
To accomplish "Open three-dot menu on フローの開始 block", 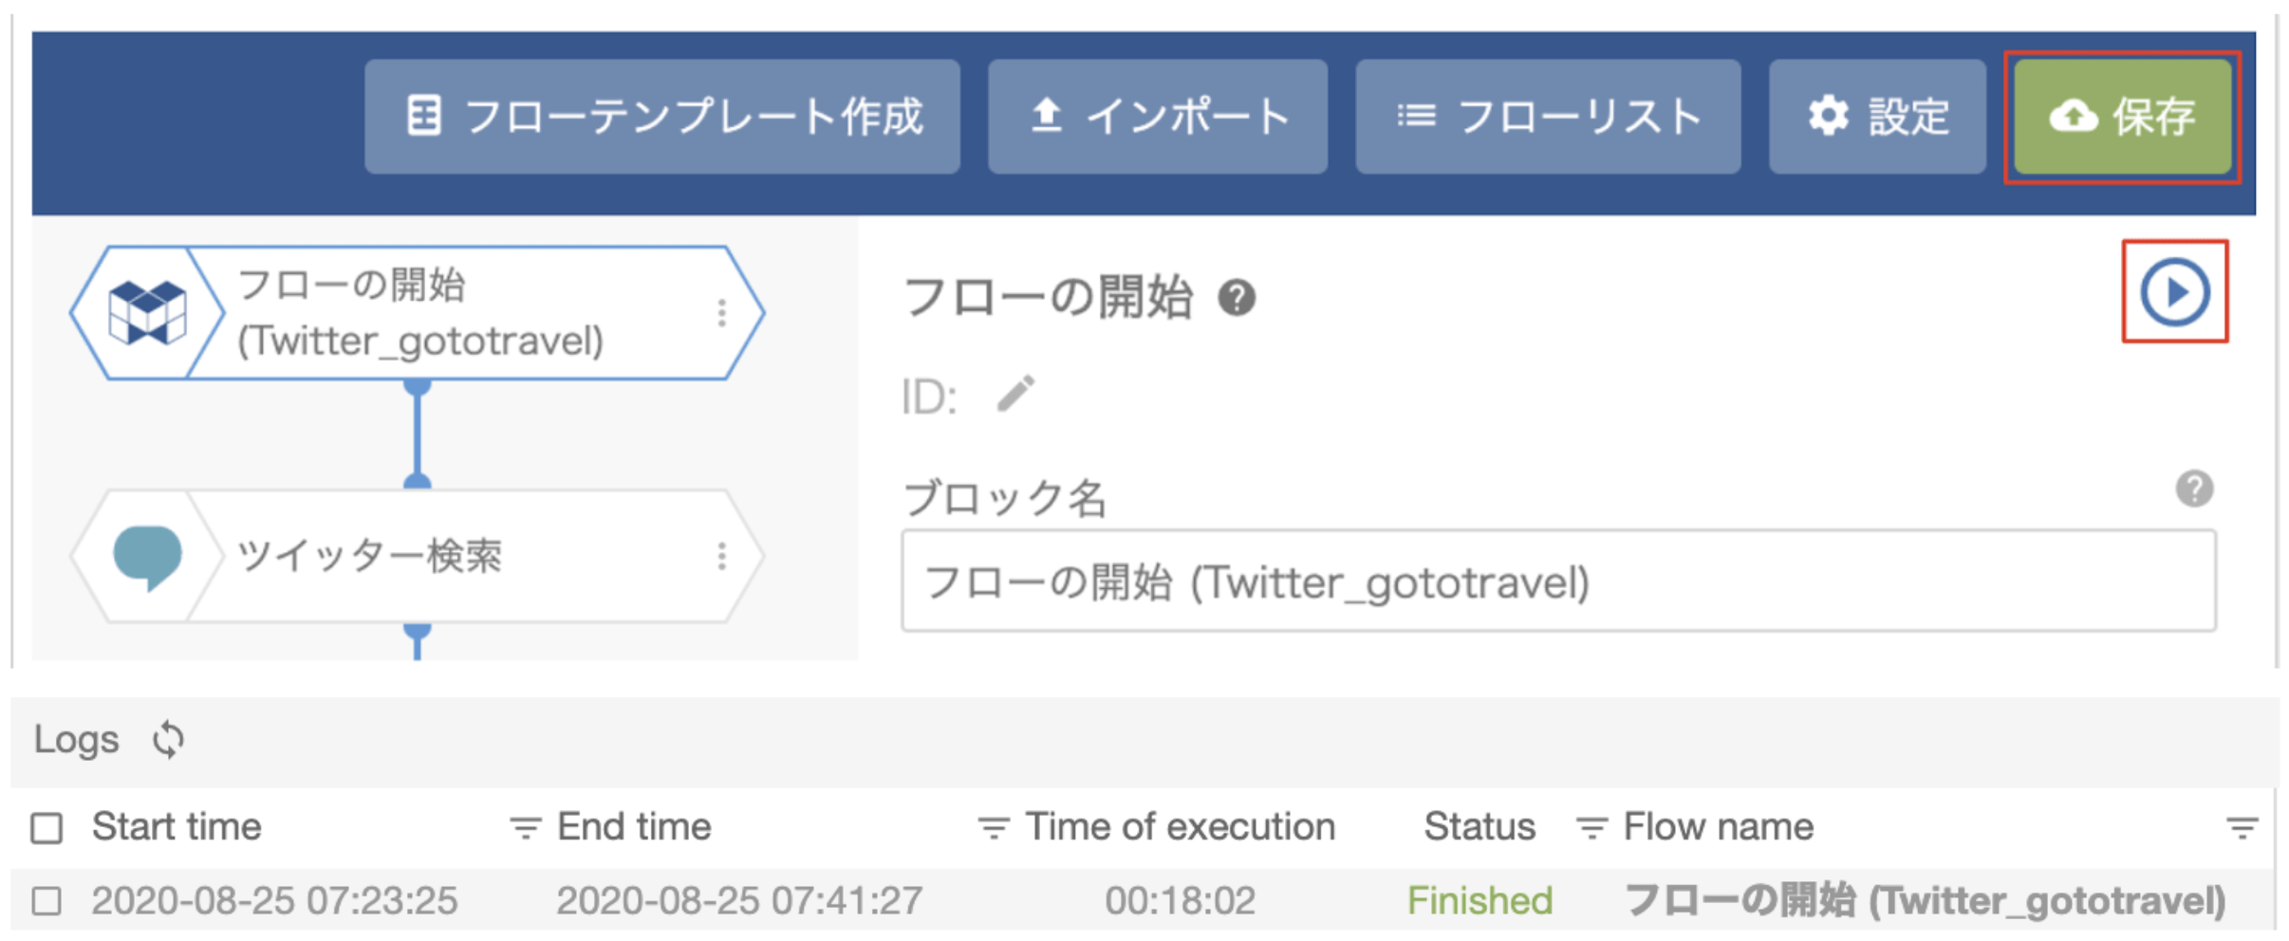I will [x=722, y=313].
